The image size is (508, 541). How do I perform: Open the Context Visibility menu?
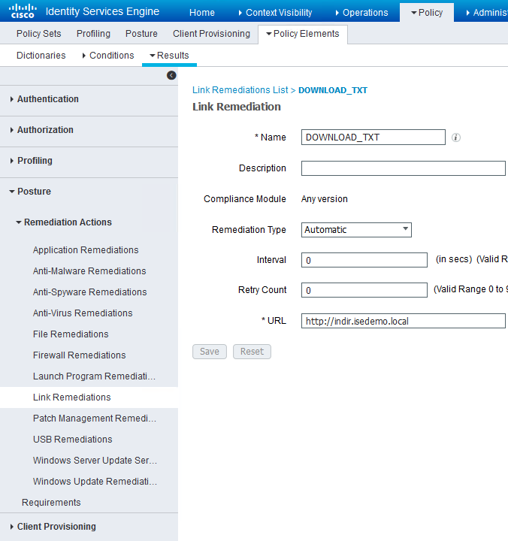coord(275,13)
